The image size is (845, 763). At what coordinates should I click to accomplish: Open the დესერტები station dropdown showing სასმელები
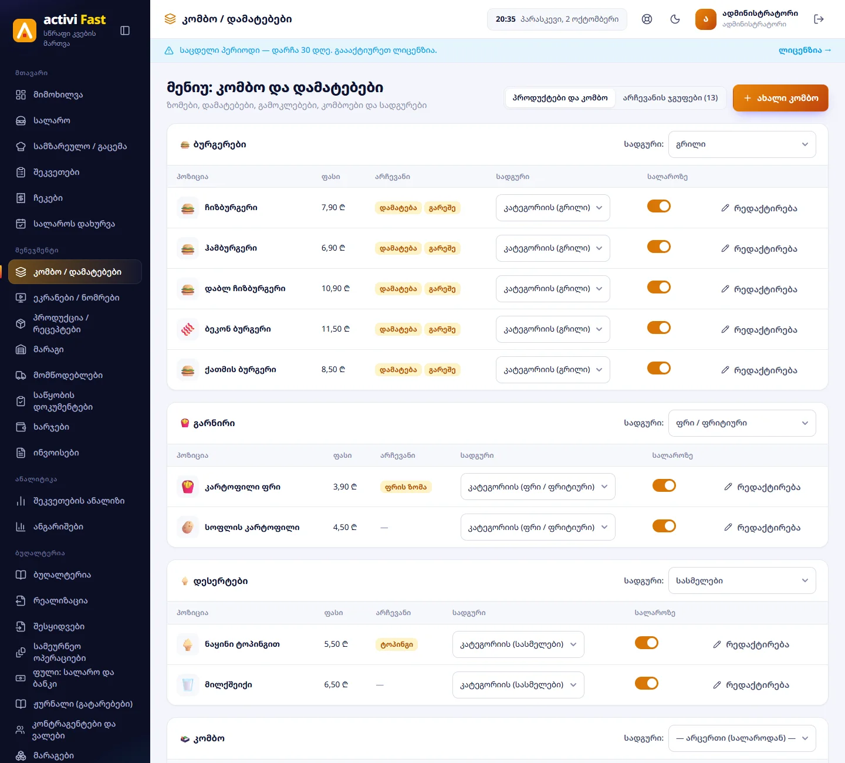pyautogui.click(x=742, y=580)
